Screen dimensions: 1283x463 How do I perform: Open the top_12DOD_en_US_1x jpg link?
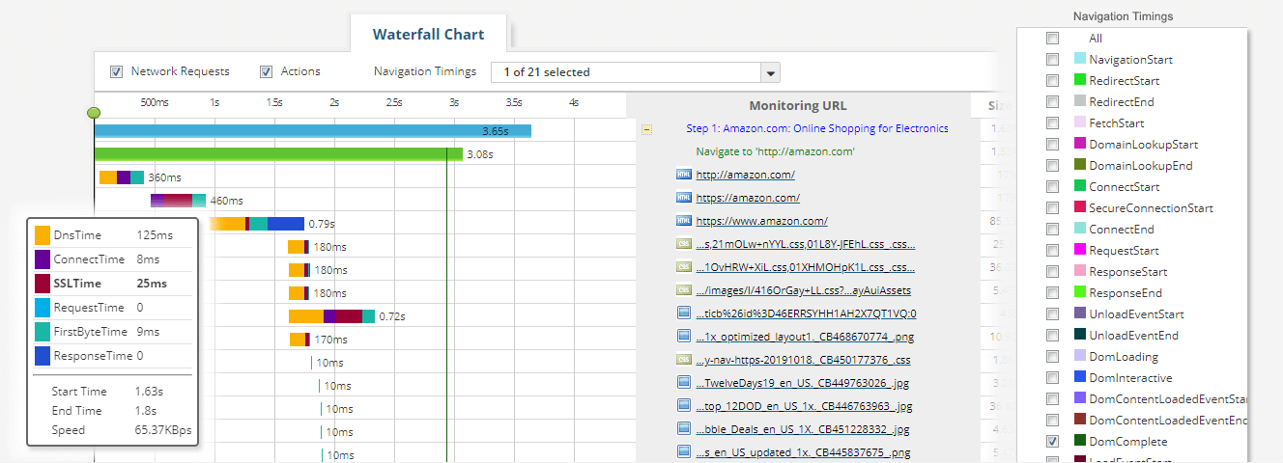coord(803,406)
